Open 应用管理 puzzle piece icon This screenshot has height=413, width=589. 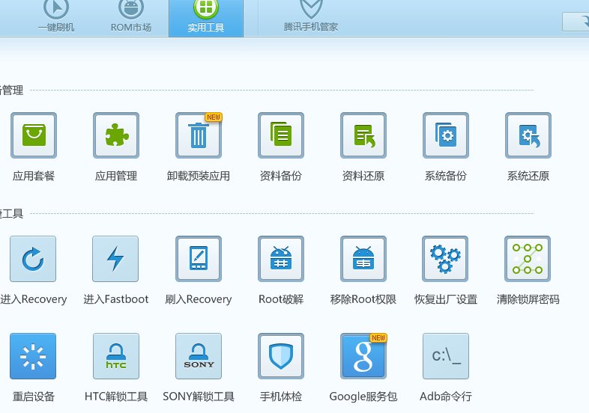[x=116, y=136]
